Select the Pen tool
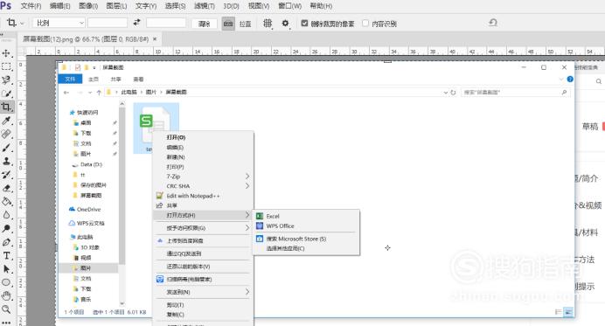The width and height of the screenshot is (605, 326). (6, 242)
